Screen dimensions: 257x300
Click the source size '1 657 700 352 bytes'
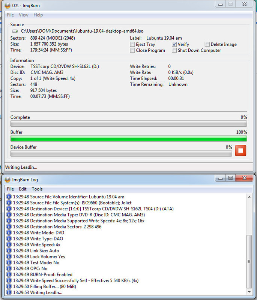coord(49,44)
